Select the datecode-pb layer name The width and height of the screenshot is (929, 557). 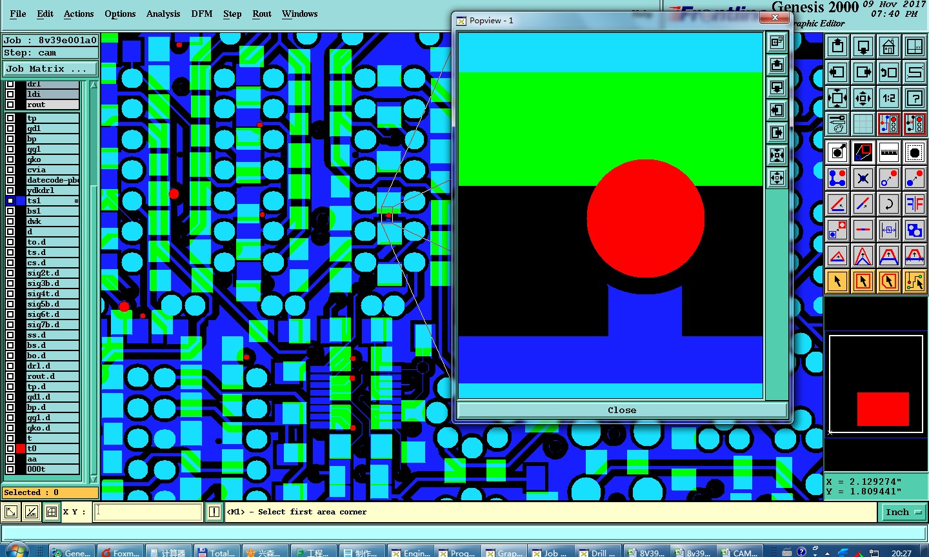(53, 180)
